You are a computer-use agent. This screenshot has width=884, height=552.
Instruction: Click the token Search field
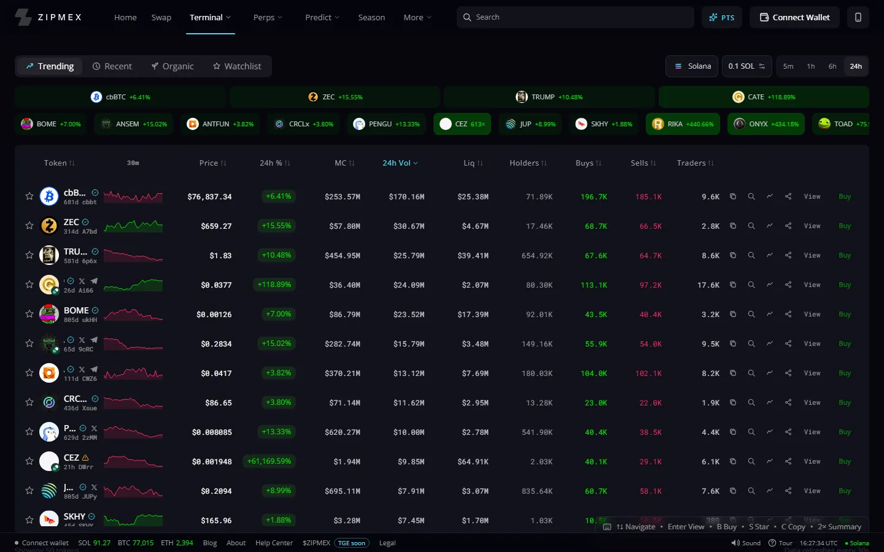coord(575,17)
